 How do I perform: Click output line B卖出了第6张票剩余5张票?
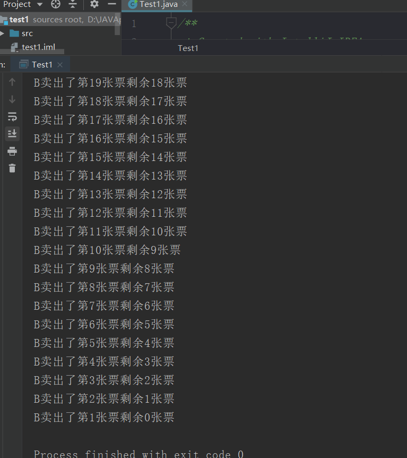click(x=104, y=325)
